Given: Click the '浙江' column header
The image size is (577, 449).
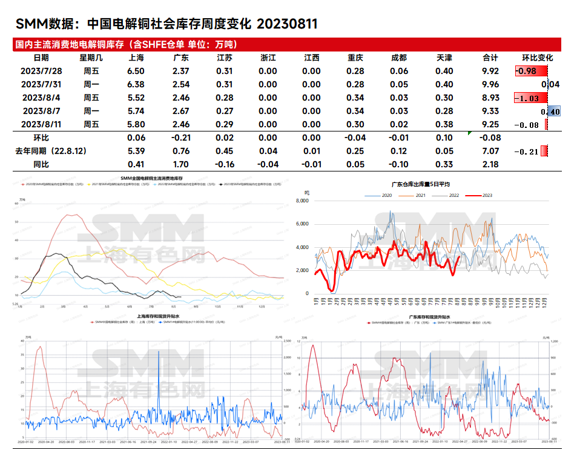Looking at the screenshot, I should (x=268, y=58).
